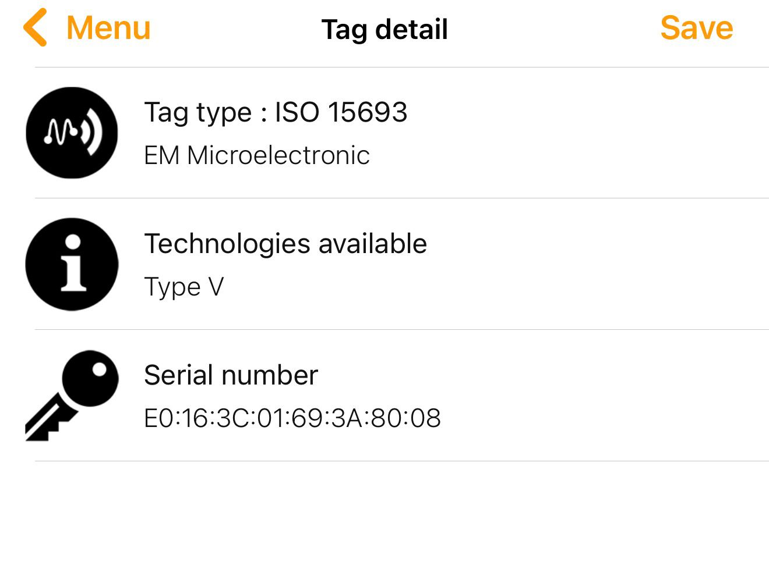Select the round info icon
Image resolution: width=769 pixels, height=580 pixels.
[72, 264]
